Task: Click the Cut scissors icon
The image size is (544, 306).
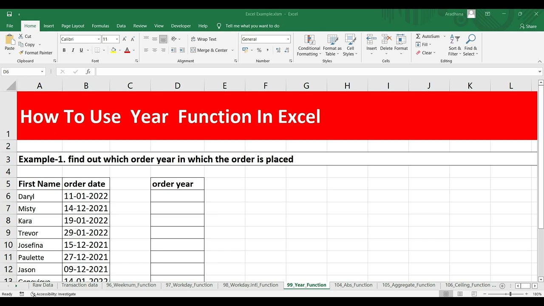Action: pos(21,37)
